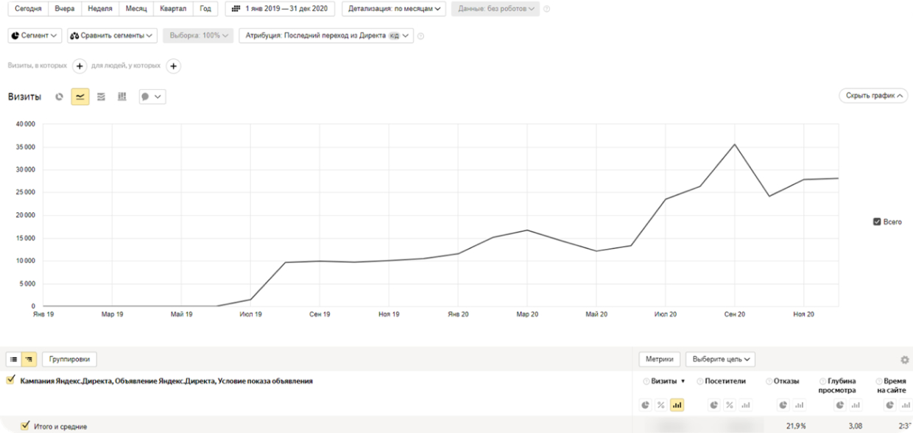Click the Группировки button
Screen dimensions: 913x433
tap(70, 359)
